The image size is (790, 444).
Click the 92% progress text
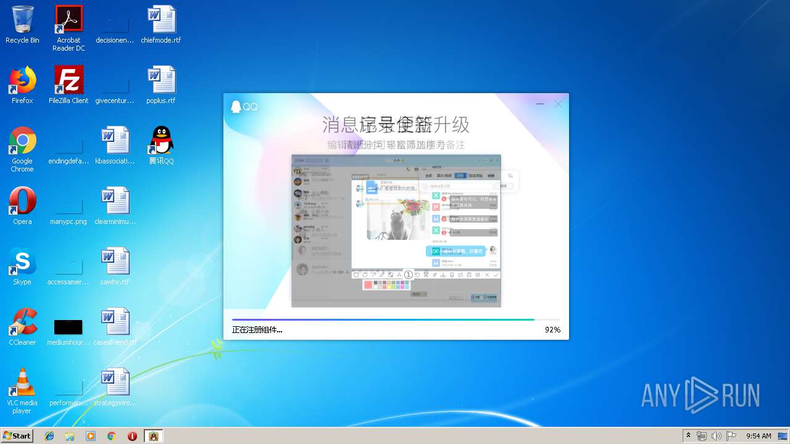[552, 330]
